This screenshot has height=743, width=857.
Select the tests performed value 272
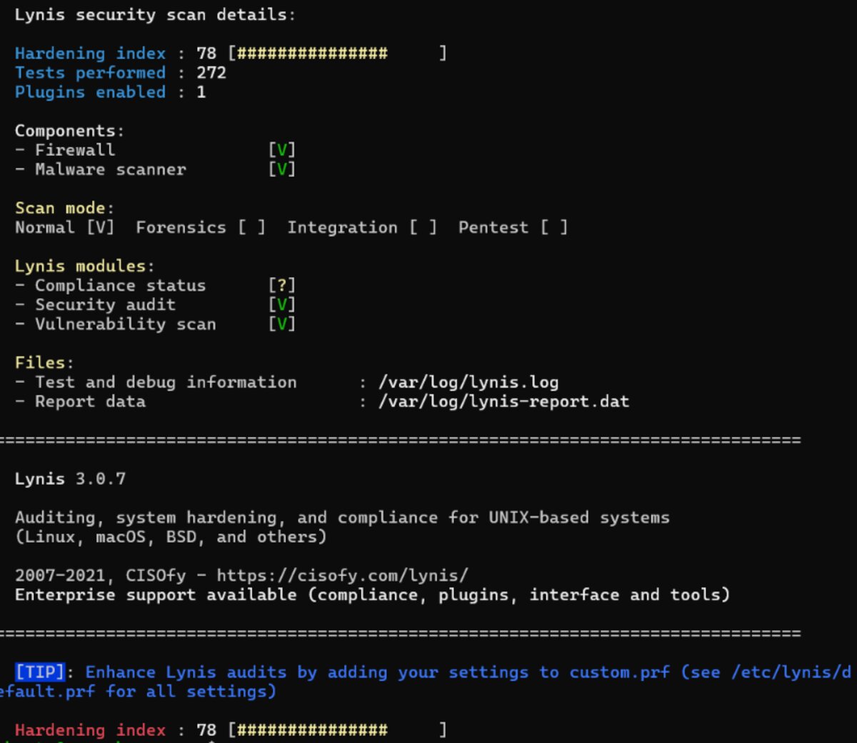click(x=211, y=73)
